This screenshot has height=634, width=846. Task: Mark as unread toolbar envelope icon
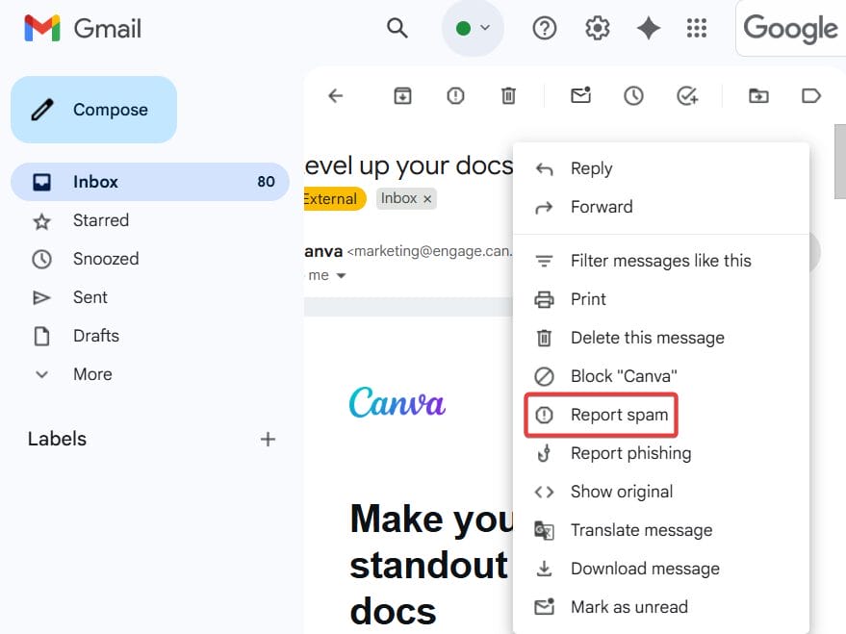pos(581,95)
